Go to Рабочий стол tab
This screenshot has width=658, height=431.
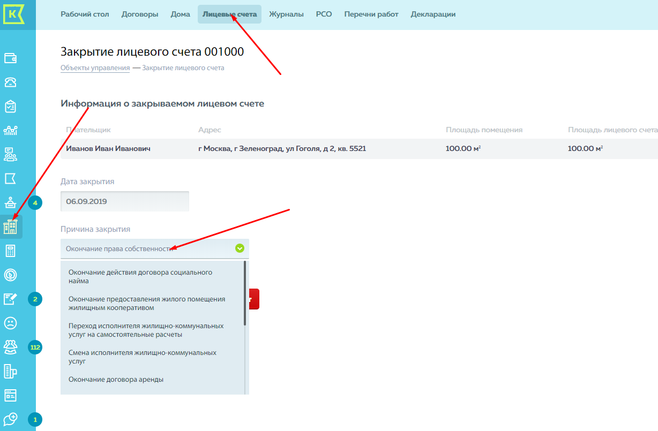coord(85,14)
